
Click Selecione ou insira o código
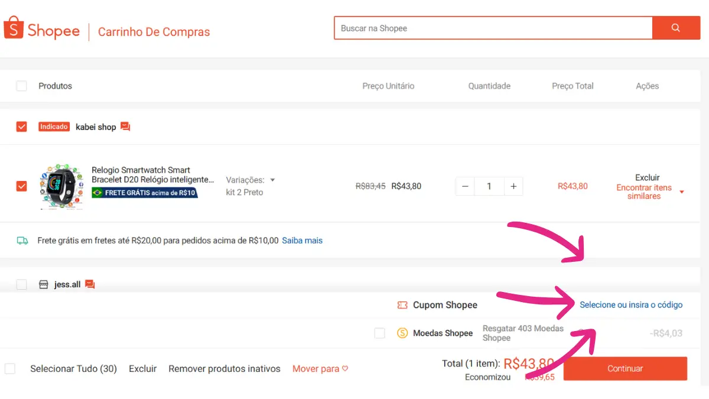click(x=631, y=305)
